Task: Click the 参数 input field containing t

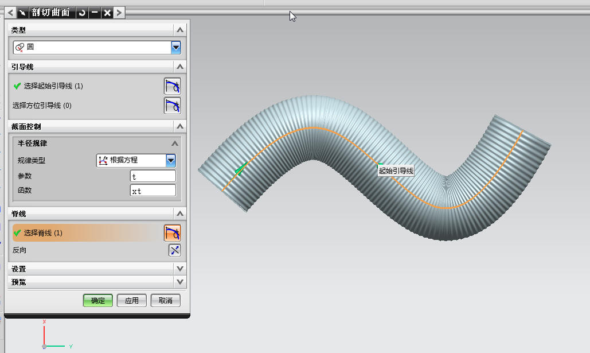Action: point(153,176)
